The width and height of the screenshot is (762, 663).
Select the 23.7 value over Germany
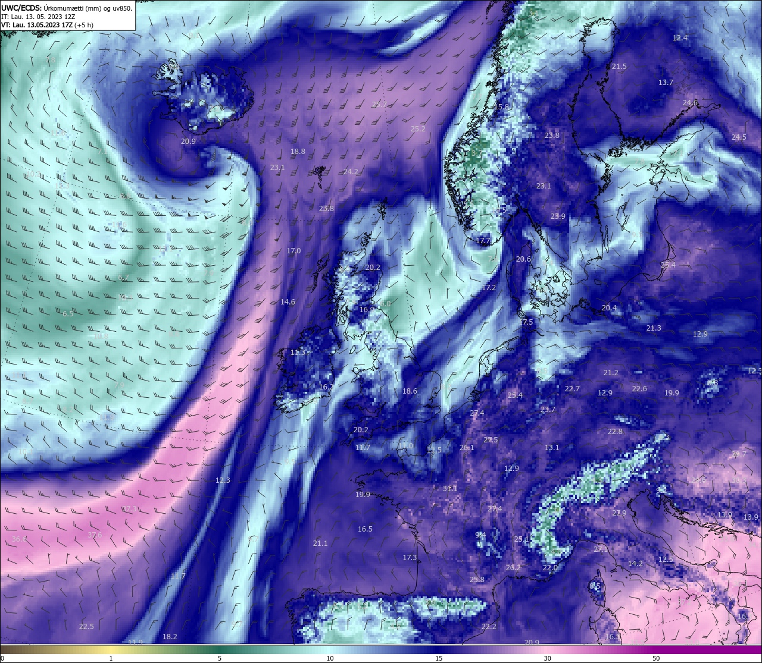548,409
